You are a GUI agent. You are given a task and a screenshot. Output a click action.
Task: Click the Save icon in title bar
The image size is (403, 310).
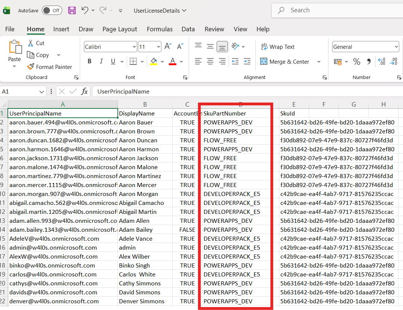[x=72, y=10]
